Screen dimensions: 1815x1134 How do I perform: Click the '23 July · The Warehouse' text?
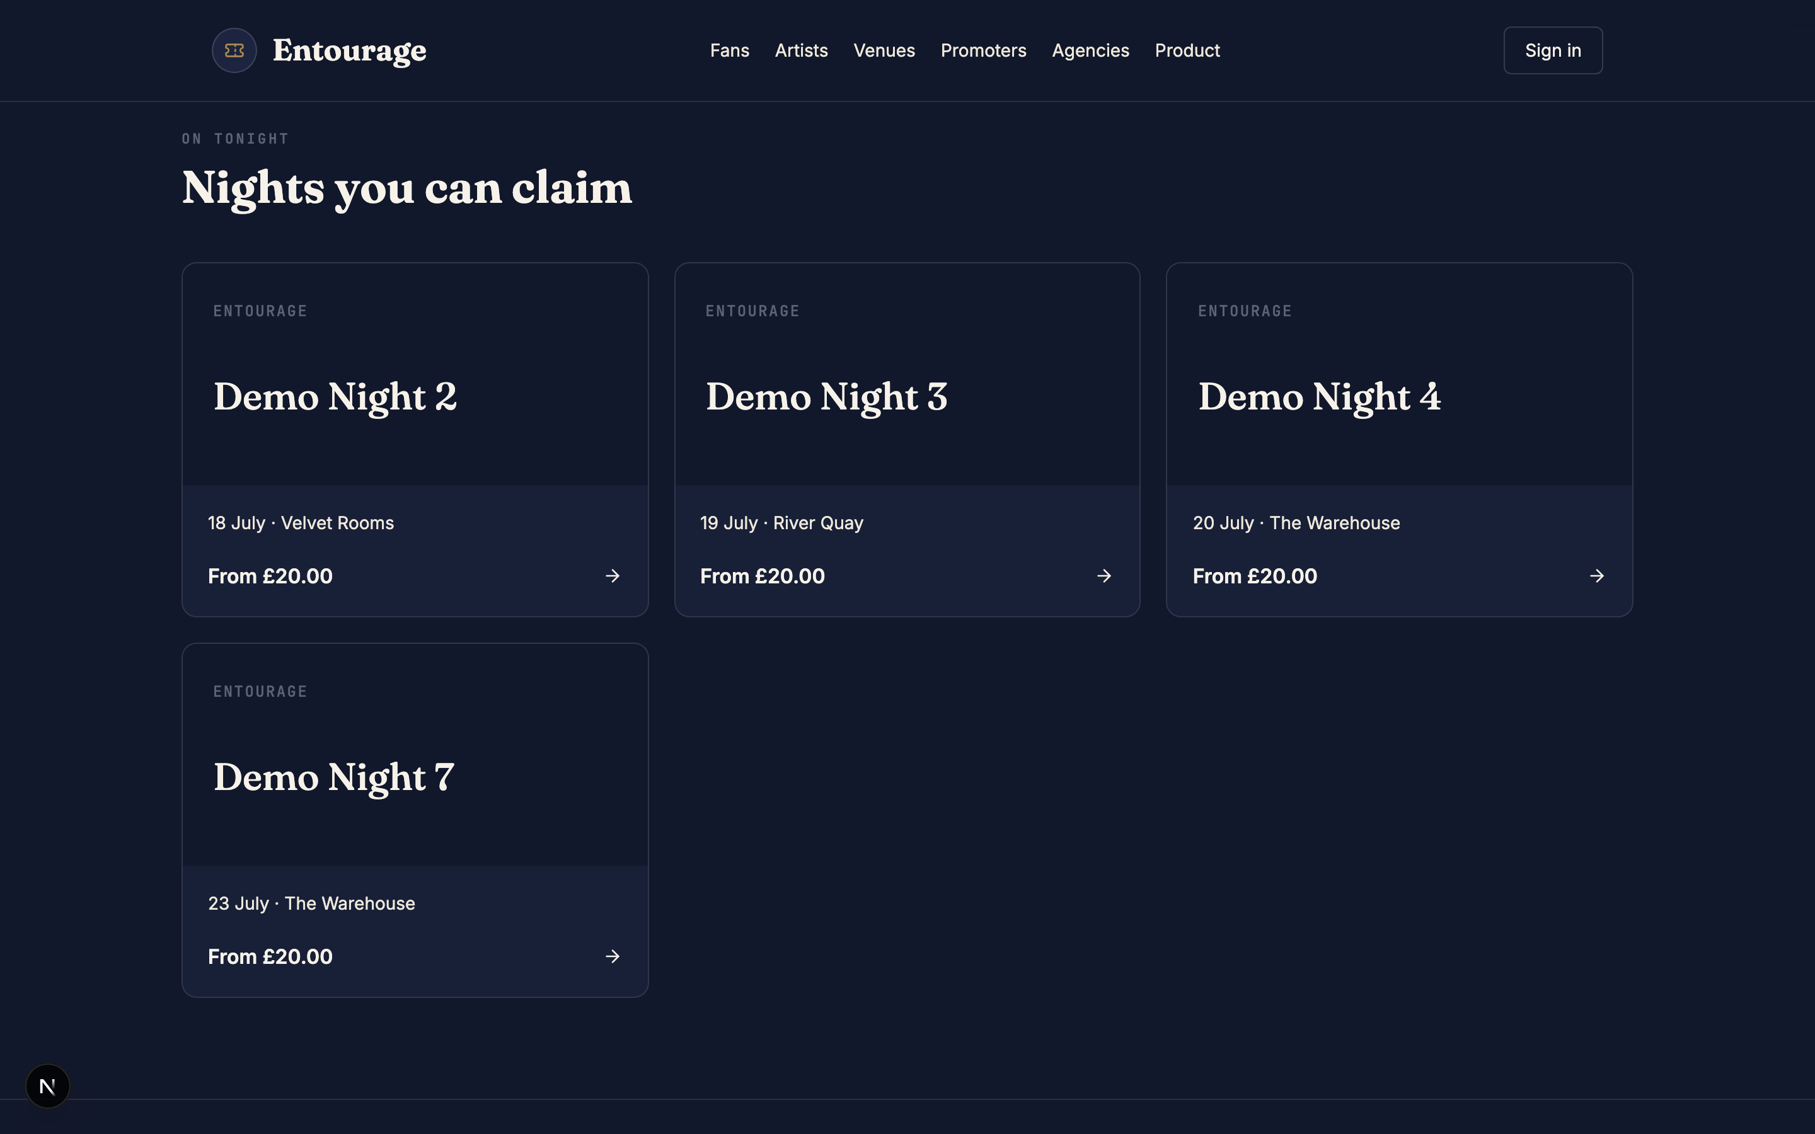(x=311, y=903)
